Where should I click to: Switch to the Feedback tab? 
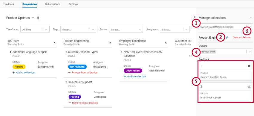(x=9, y=4)
